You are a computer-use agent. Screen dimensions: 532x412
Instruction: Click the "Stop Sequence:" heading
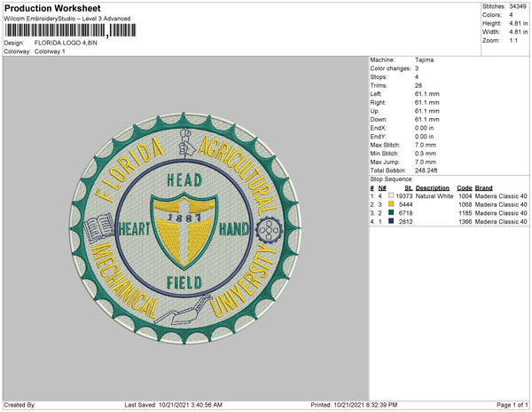click(392, 179)
